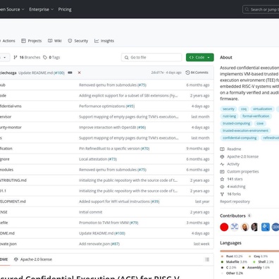
Task: Open commit Performance optimizations (#95)
Action: click(107, 106)
